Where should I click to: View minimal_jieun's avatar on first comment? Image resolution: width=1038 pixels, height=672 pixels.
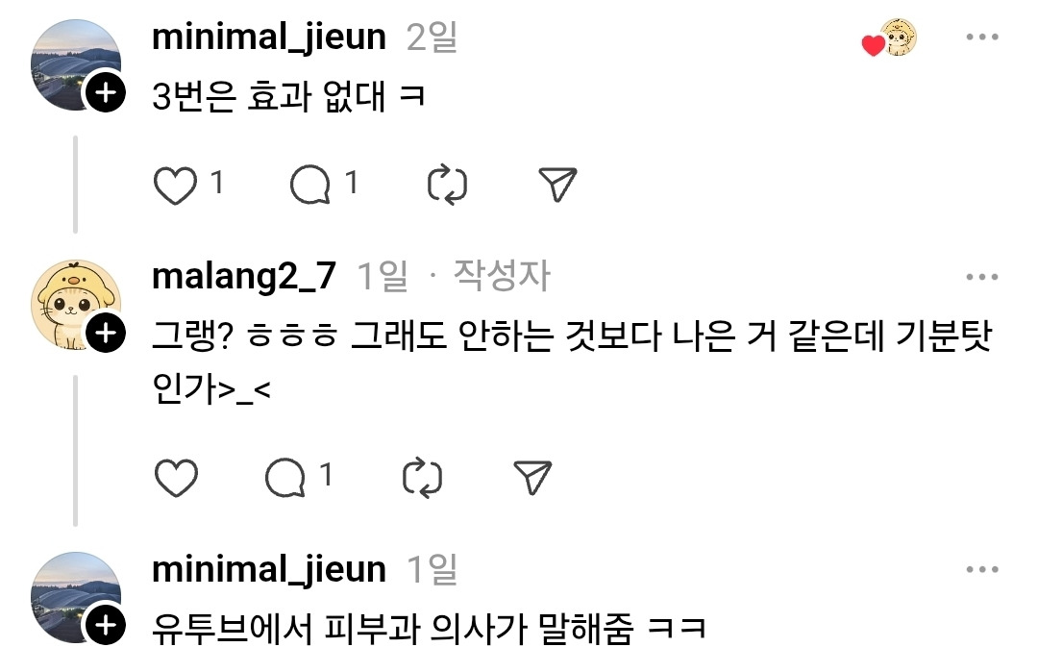click(x=69, y=60)
